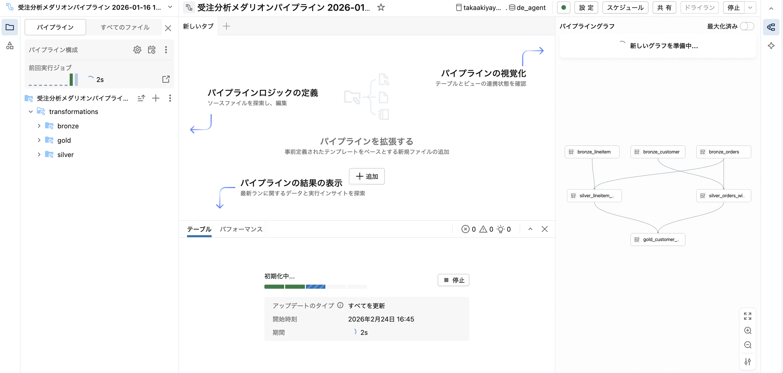Zoom out of the pipeline graph

(x=748, y=345)
